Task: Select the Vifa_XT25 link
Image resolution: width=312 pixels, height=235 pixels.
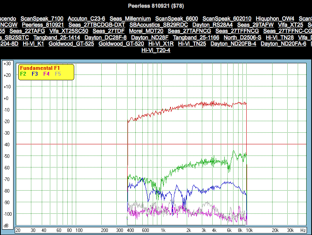Action: (x=290, y=25)
